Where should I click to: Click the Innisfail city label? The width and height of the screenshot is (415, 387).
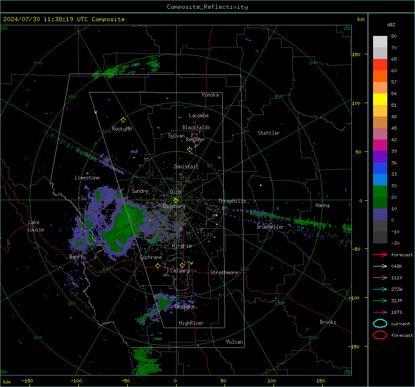pos(186,167)
